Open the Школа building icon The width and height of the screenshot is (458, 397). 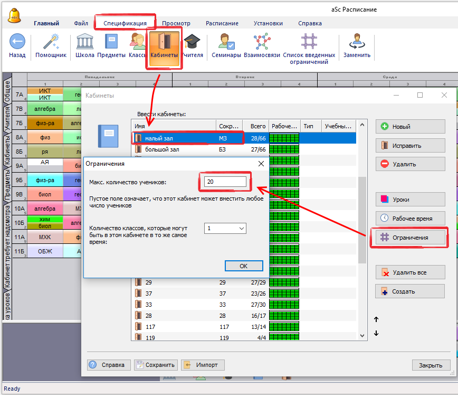85,42
